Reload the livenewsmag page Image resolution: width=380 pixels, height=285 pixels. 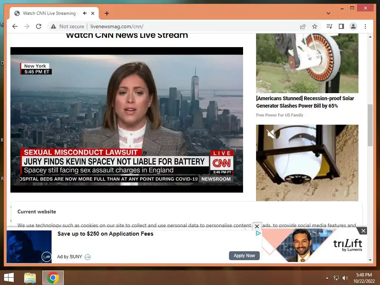point(39,26)
